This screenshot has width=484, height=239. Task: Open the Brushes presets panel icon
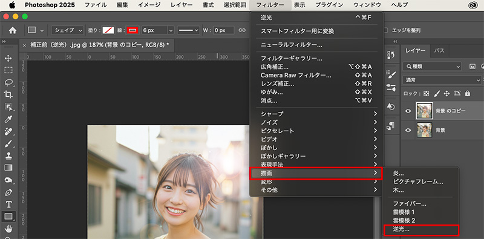tap(391, 88)
